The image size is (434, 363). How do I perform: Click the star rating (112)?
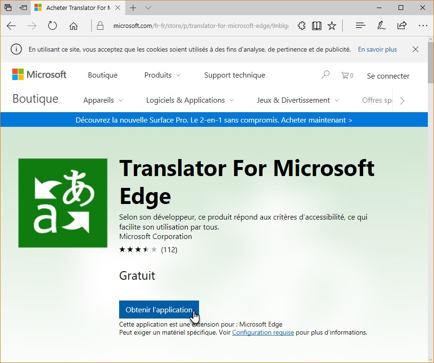148,250
